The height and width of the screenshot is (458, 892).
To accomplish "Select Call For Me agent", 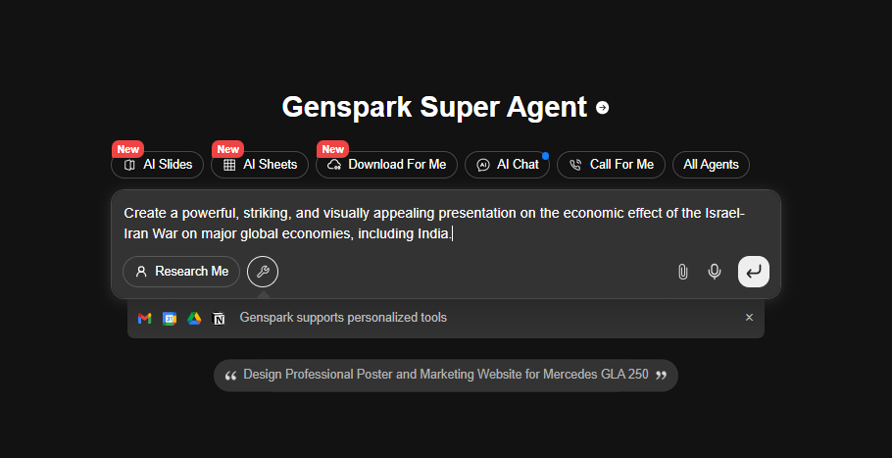I will coord(611,165).
